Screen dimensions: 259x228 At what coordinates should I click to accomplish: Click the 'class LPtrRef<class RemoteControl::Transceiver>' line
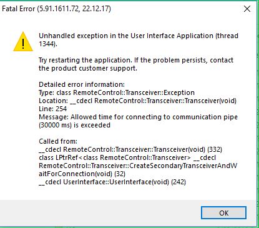(127, 157)
